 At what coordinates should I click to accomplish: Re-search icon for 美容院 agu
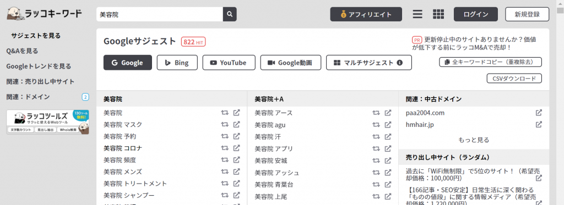(x=376, y=125)
